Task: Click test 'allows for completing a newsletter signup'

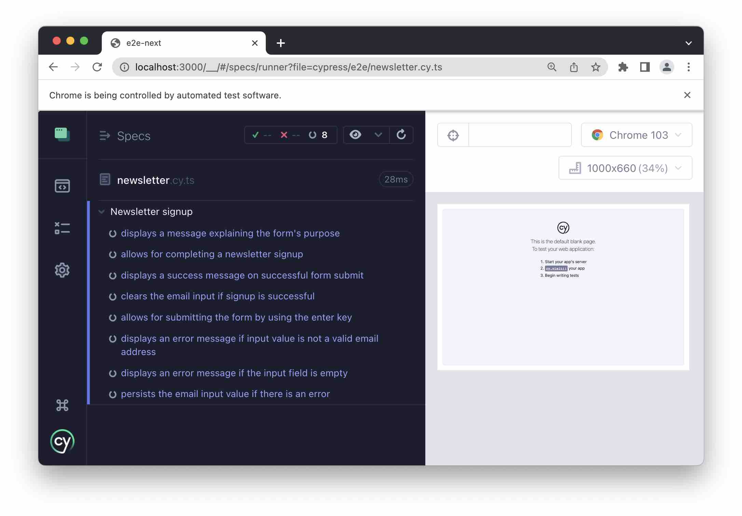Action: coord(212,254)
